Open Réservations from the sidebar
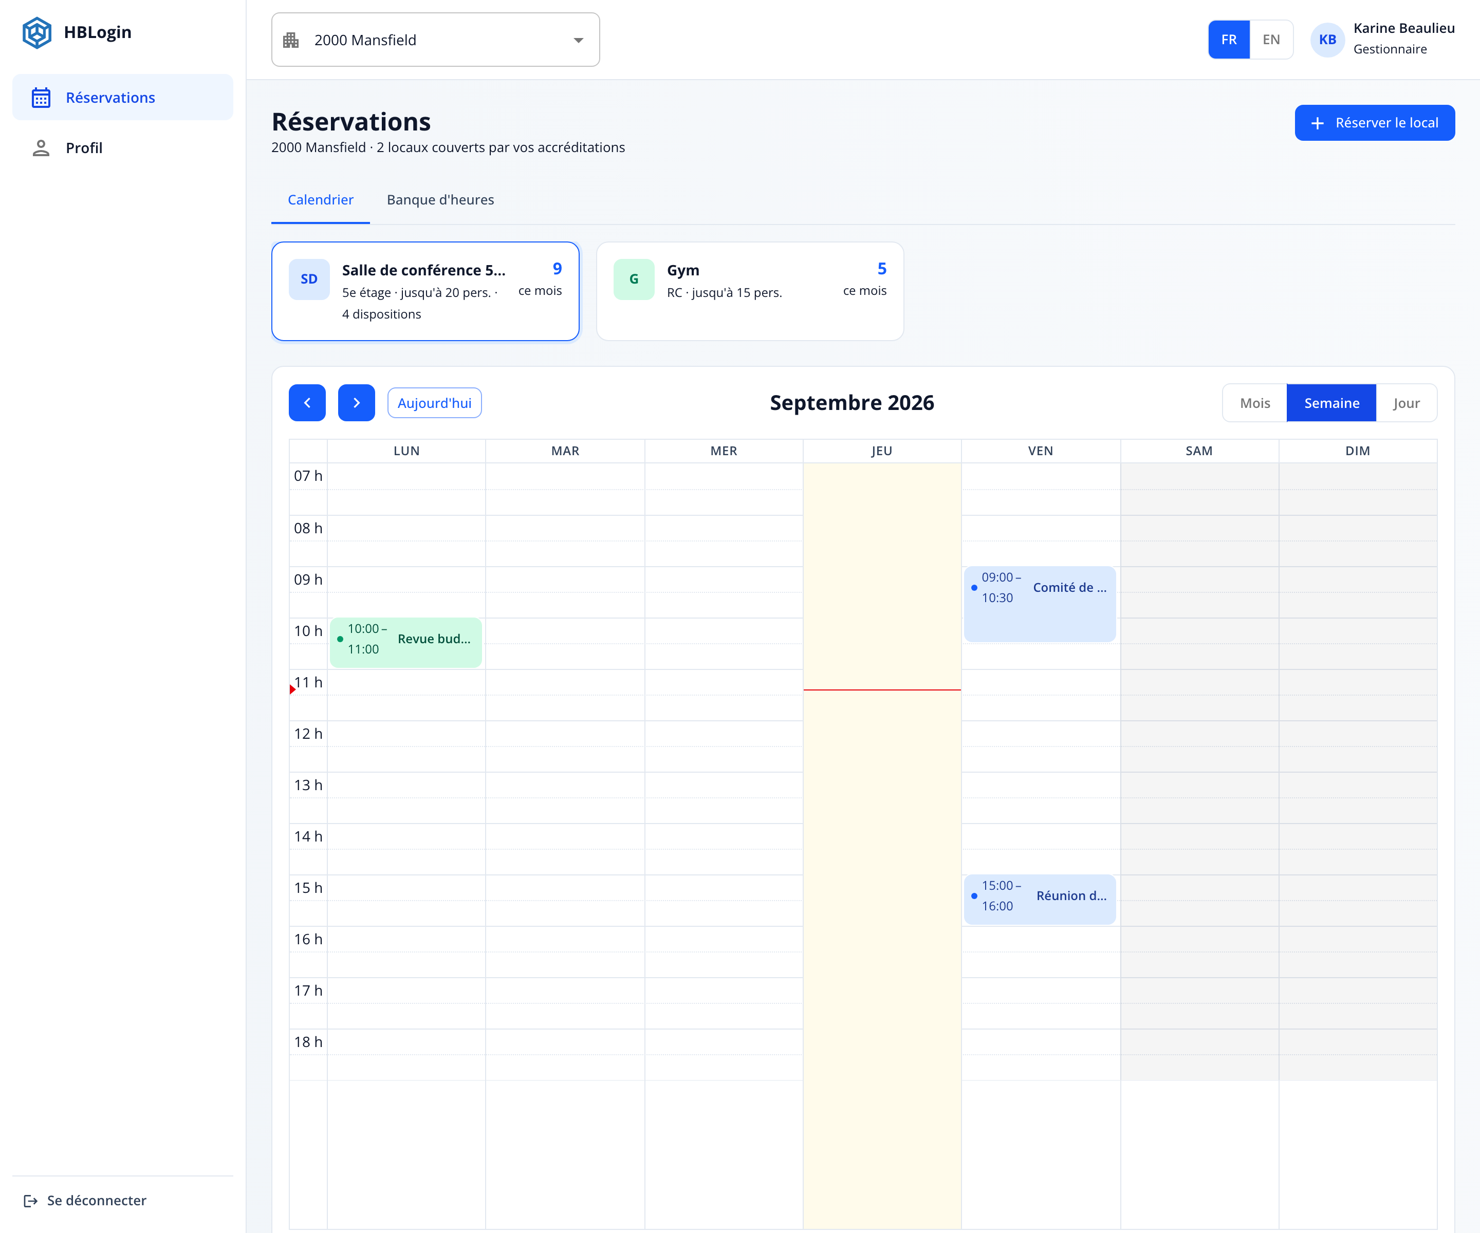Image resolution: width=1480 pixels, height=1233 pixels. 123,97
